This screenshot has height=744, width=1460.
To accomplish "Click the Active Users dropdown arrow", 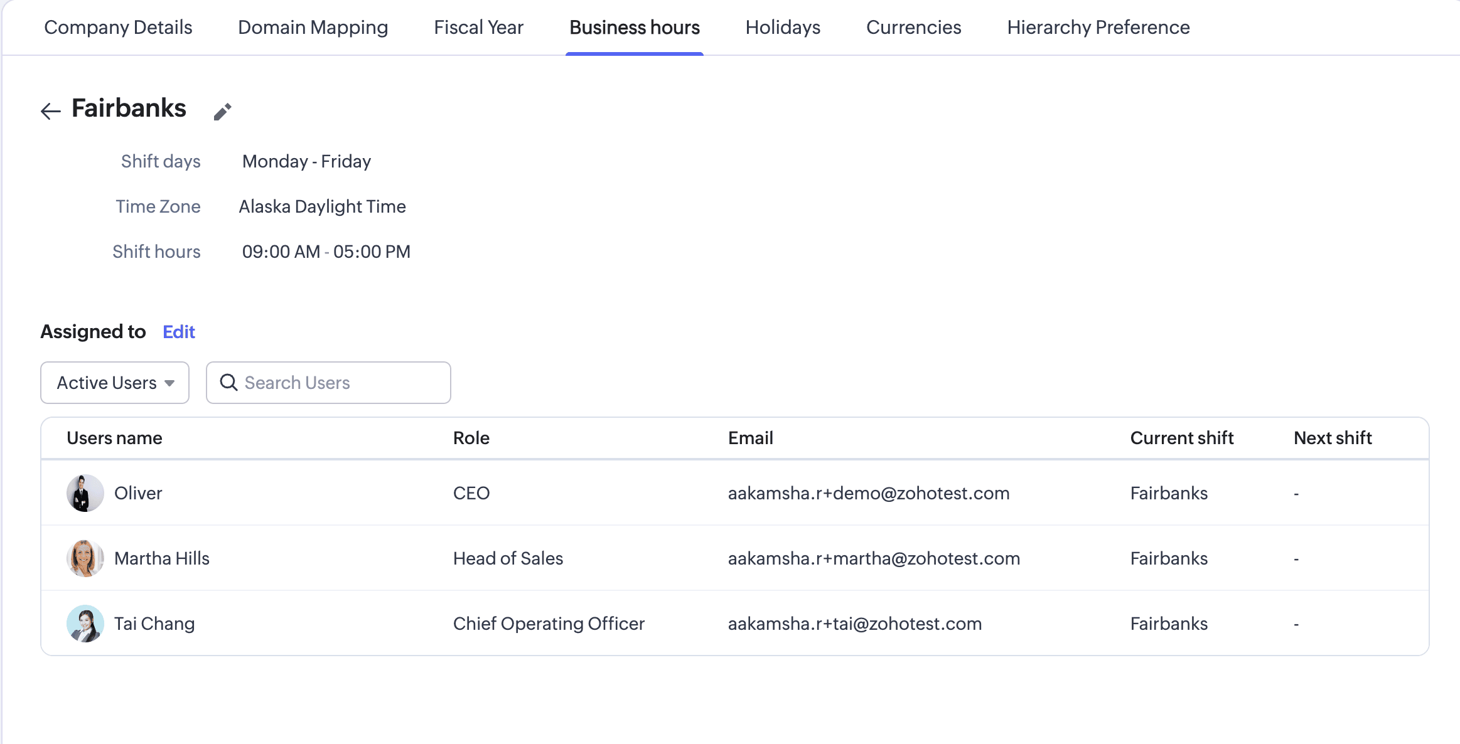I will 169,383.
